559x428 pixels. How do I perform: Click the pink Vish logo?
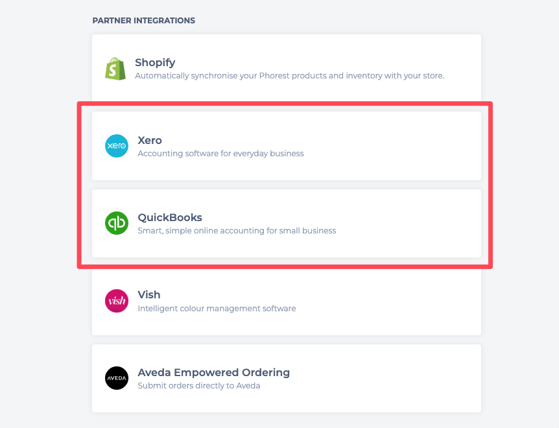pyautogui.click(x=117, y=301)
